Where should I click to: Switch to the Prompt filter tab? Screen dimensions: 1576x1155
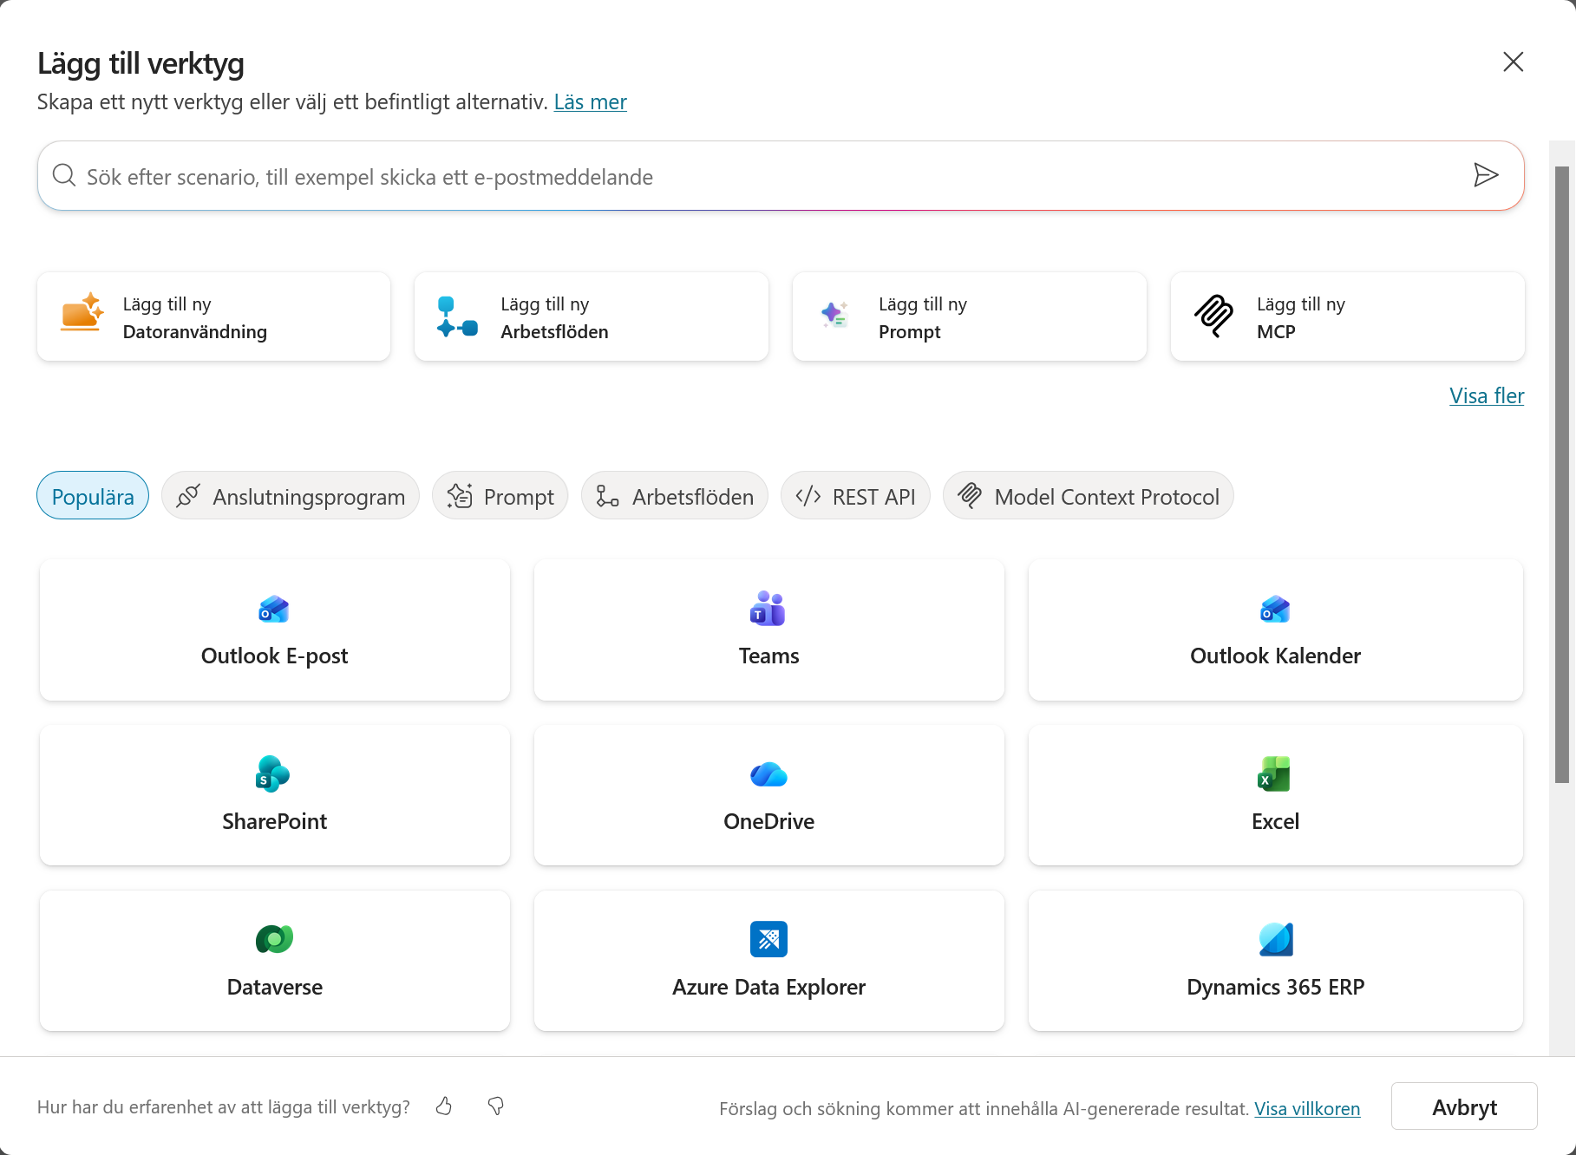coord(500,496)
